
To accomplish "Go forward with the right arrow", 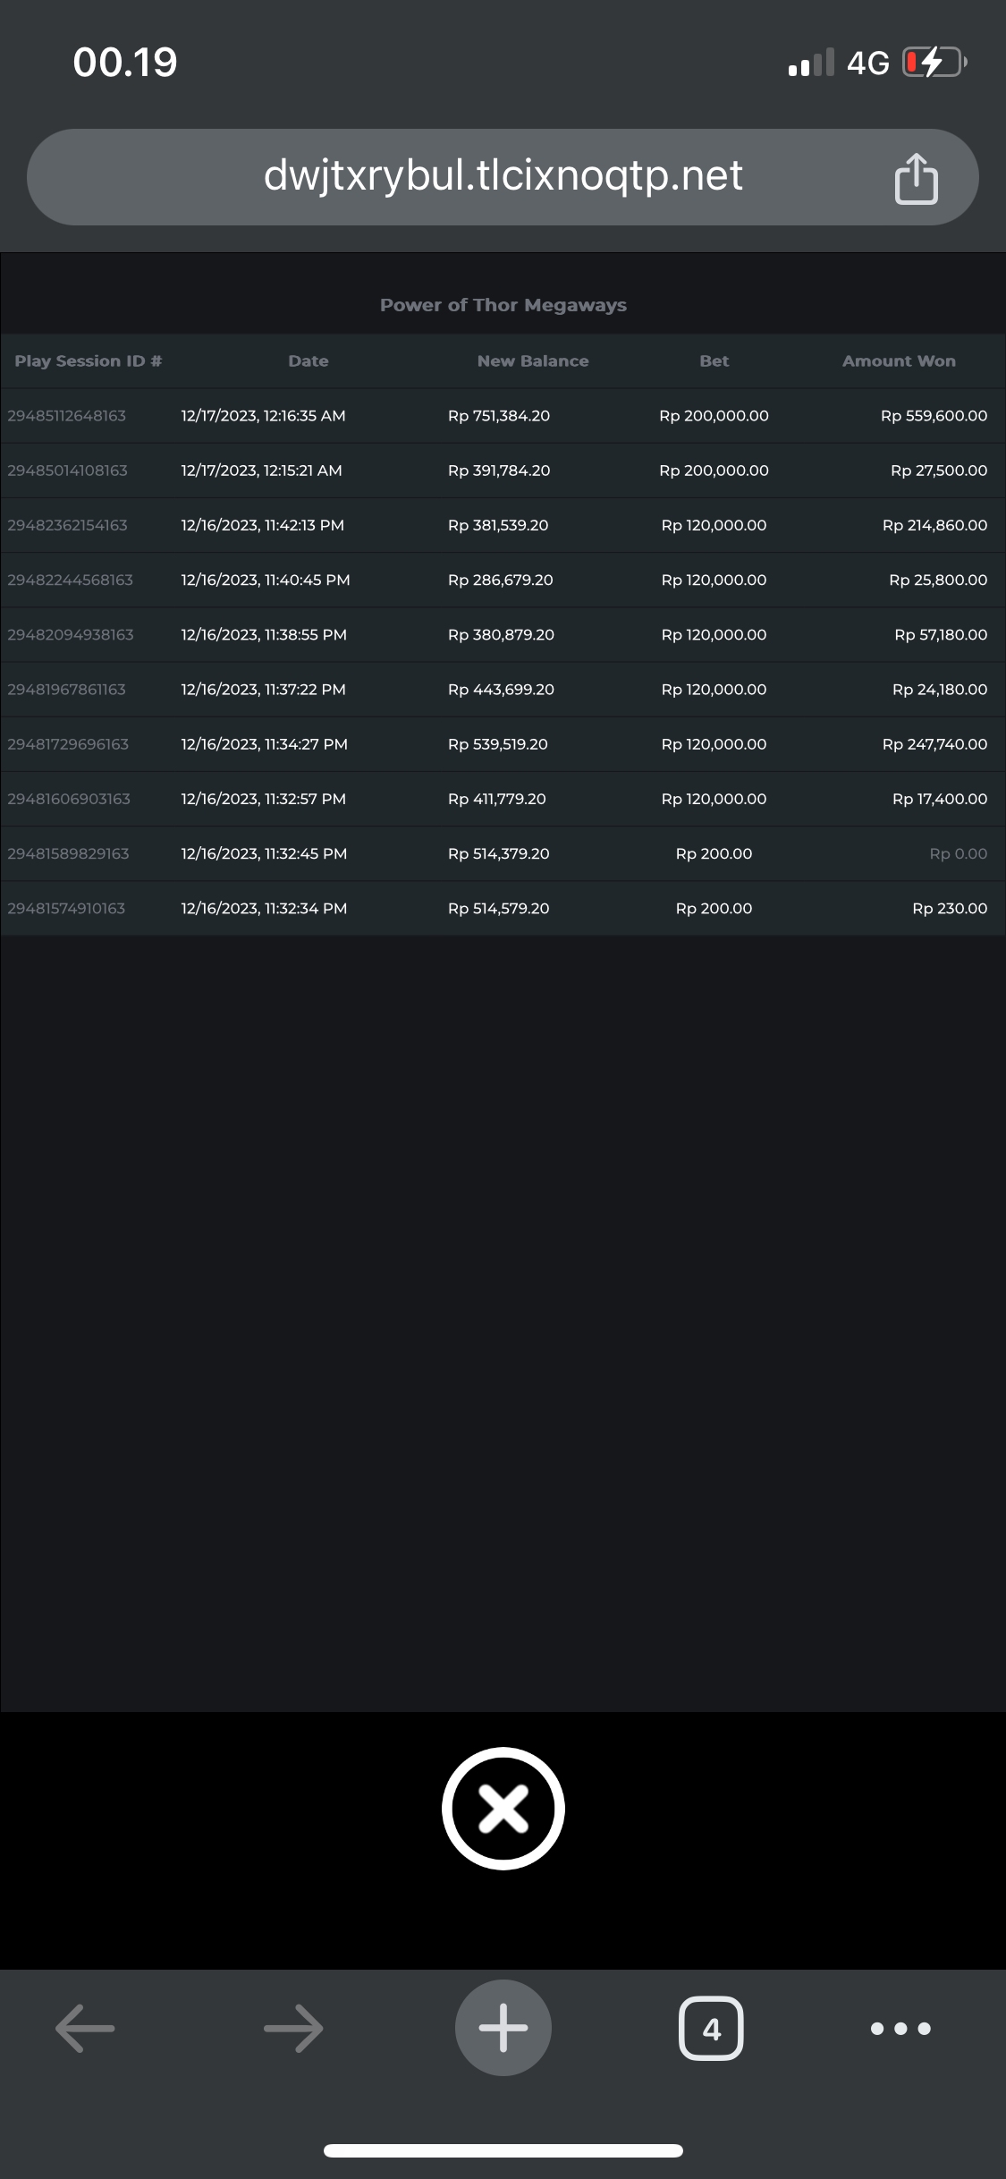I will pos(293,2028).
